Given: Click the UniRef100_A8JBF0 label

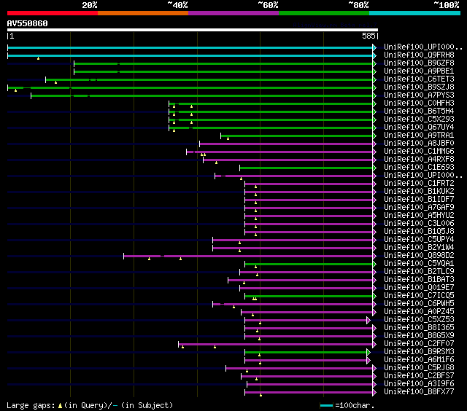Looking at the screenshot, I should click(x=419, y=144).
